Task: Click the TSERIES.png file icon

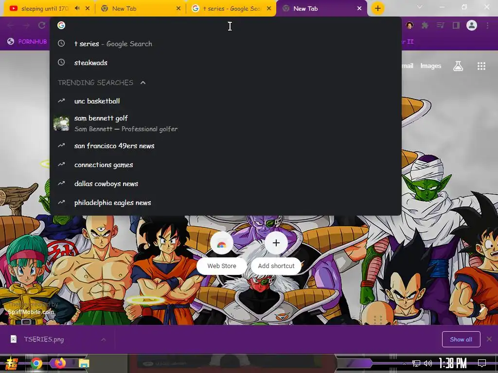Action: (14, 339)
